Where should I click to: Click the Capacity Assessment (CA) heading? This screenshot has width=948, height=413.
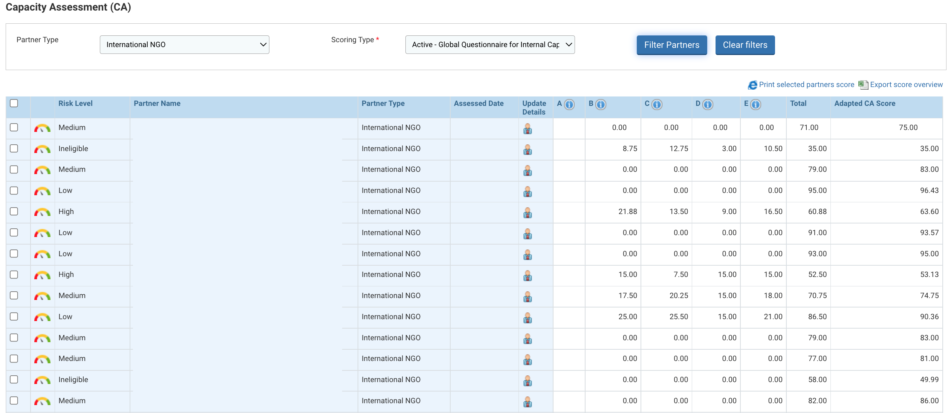pyautogui.click(x=68, y=7)
